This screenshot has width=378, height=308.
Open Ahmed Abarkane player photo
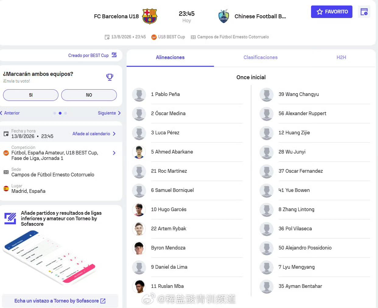point(139,152)
